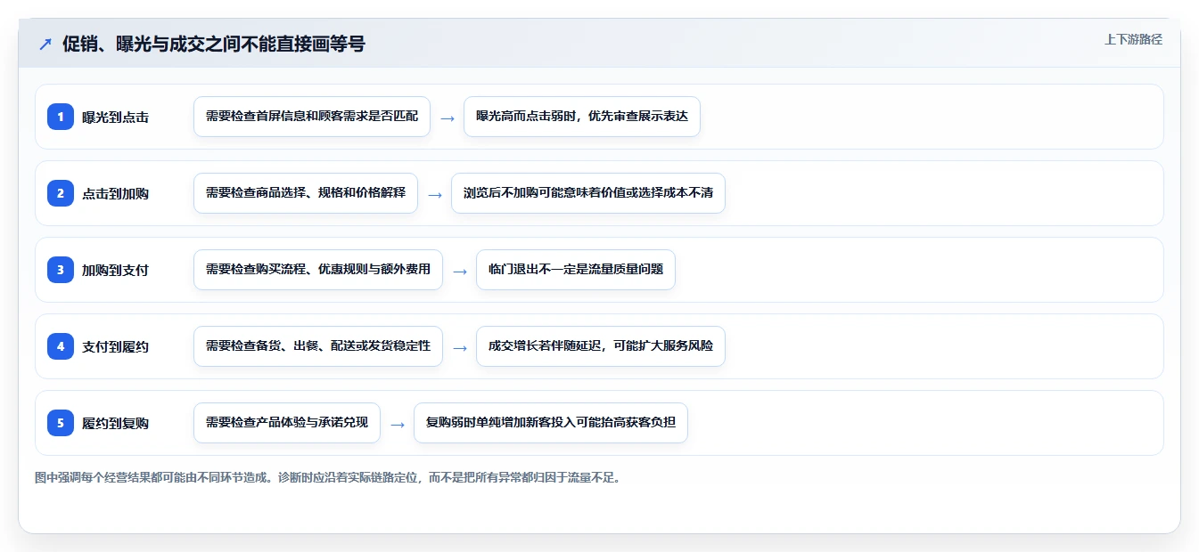Click the number 4 step badge
1199x552 pixels.
[x=61, y=346]
